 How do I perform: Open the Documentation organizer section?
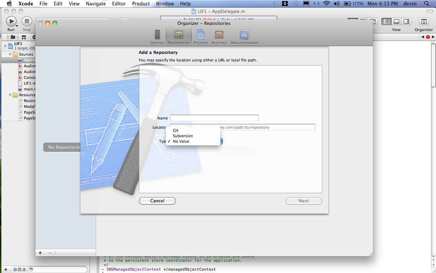pos(244,37)
